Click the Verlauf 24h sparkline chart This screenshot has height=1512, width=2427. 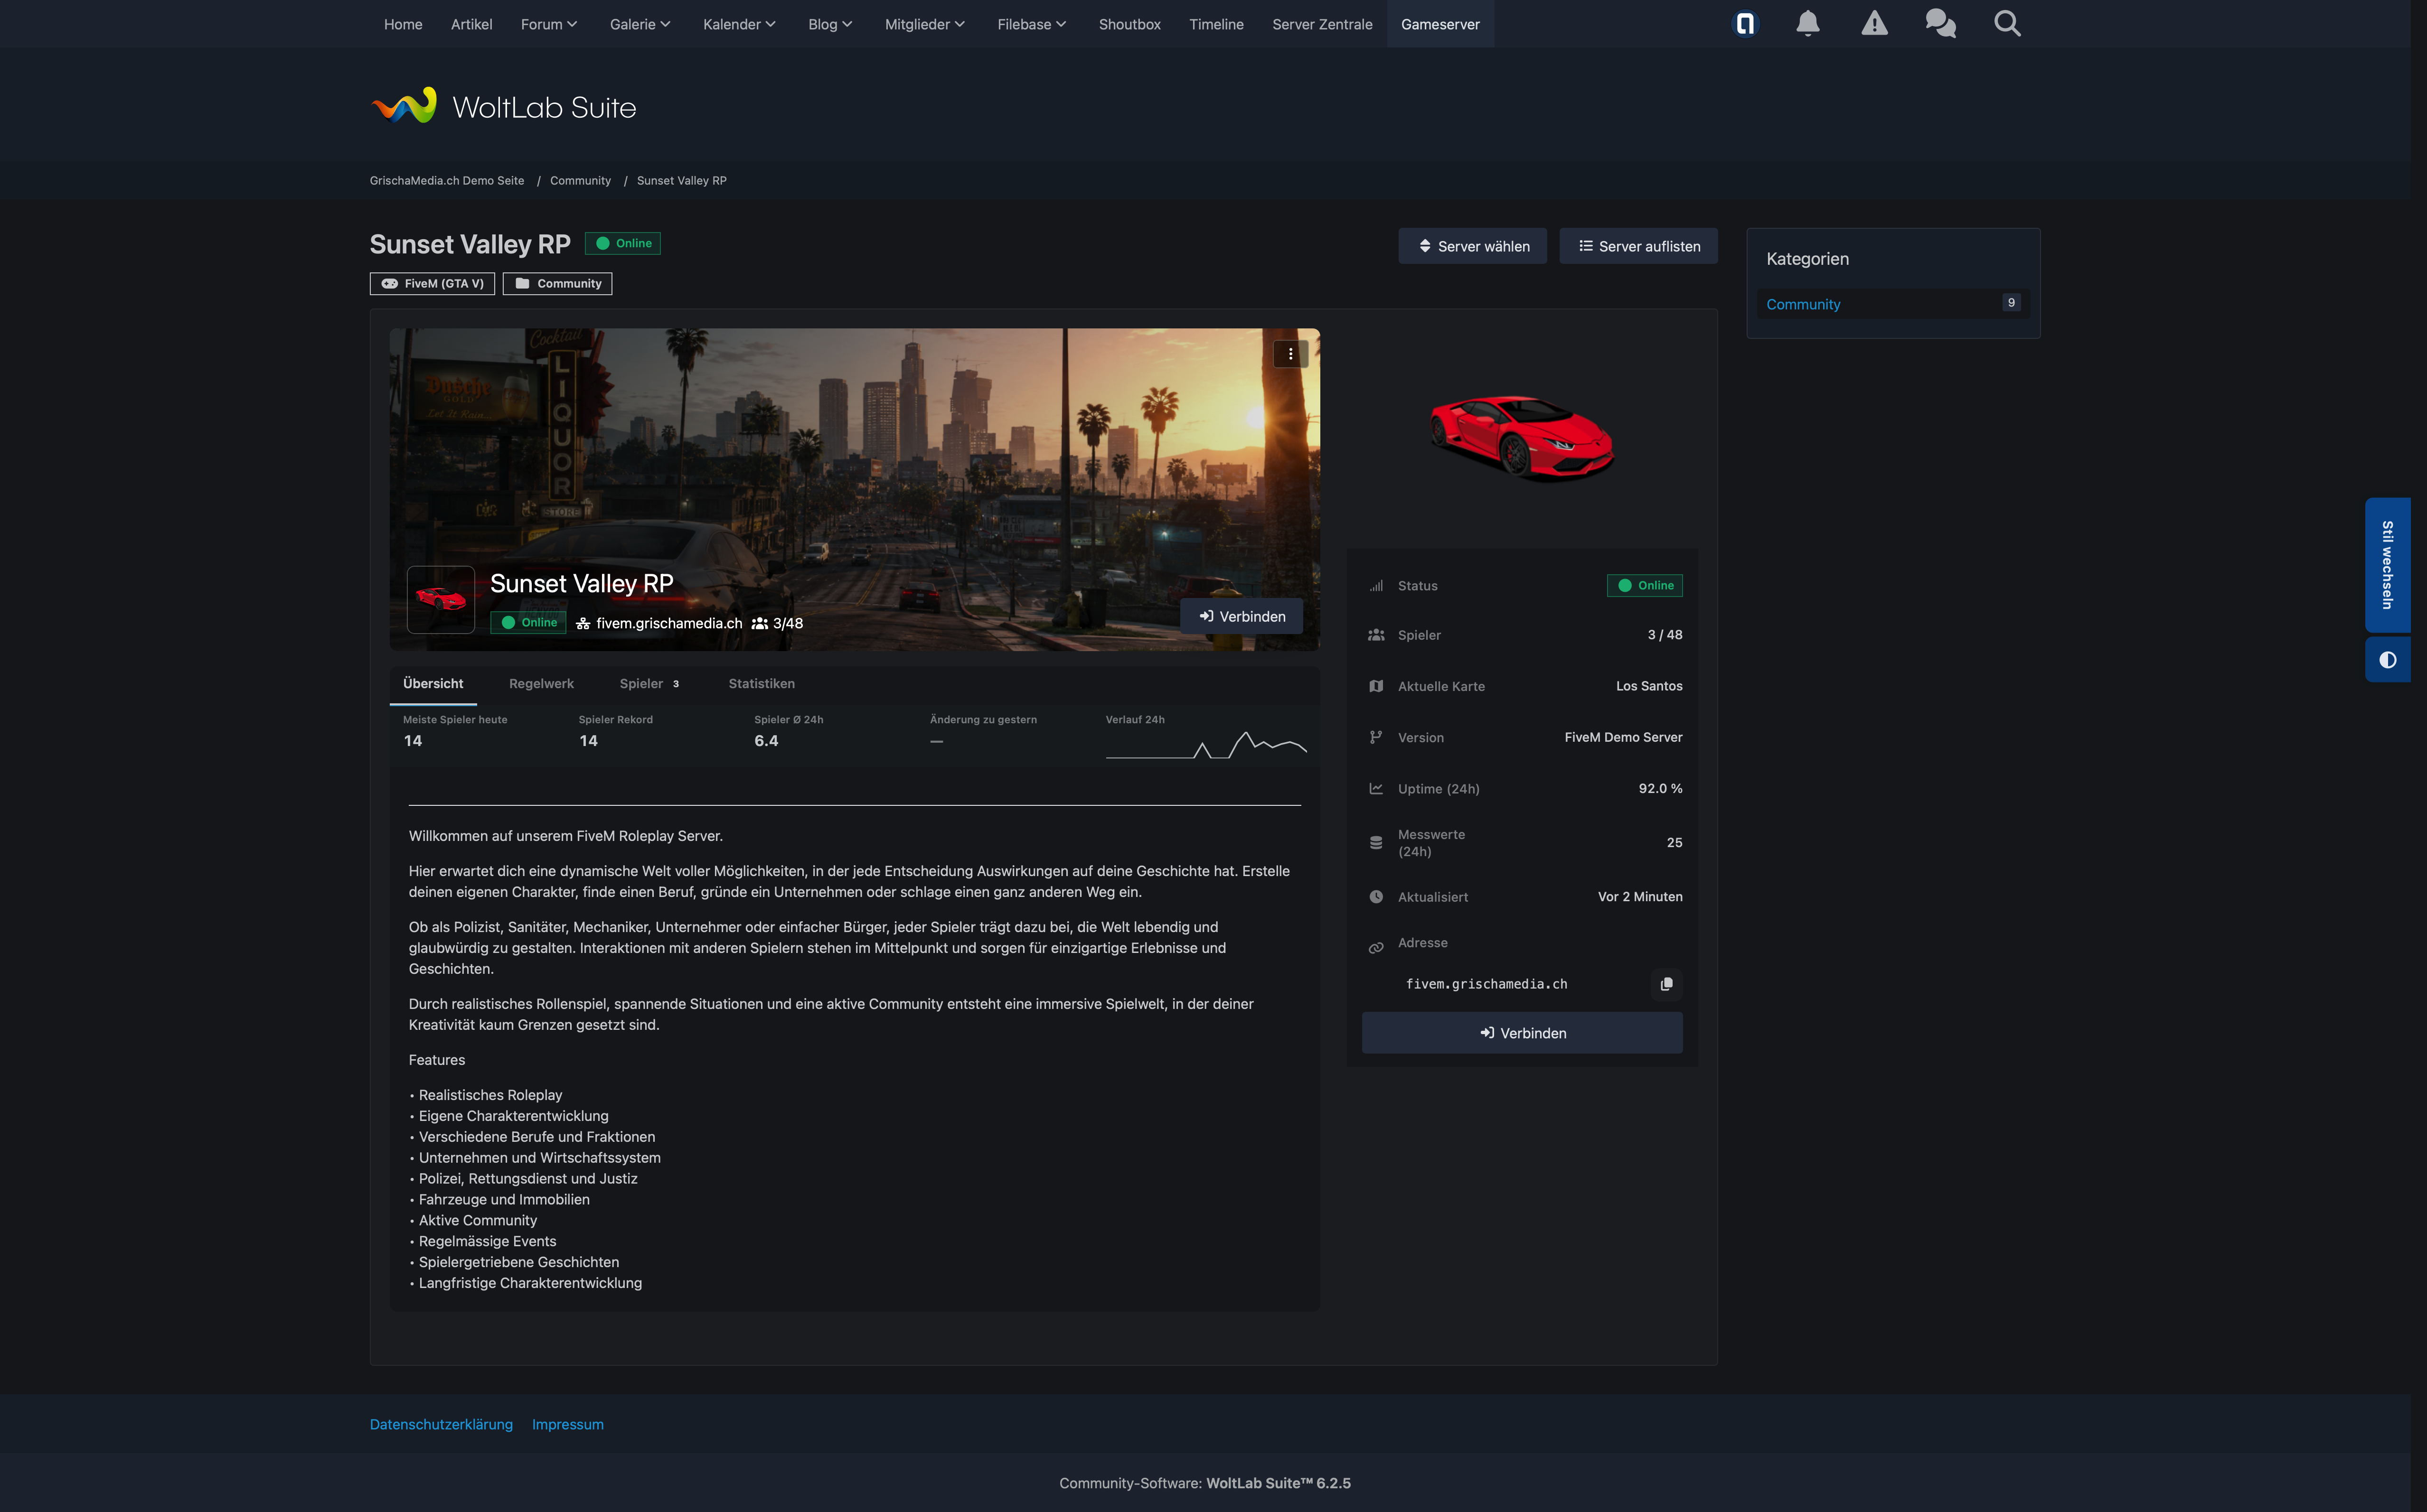click(1206, 746)
